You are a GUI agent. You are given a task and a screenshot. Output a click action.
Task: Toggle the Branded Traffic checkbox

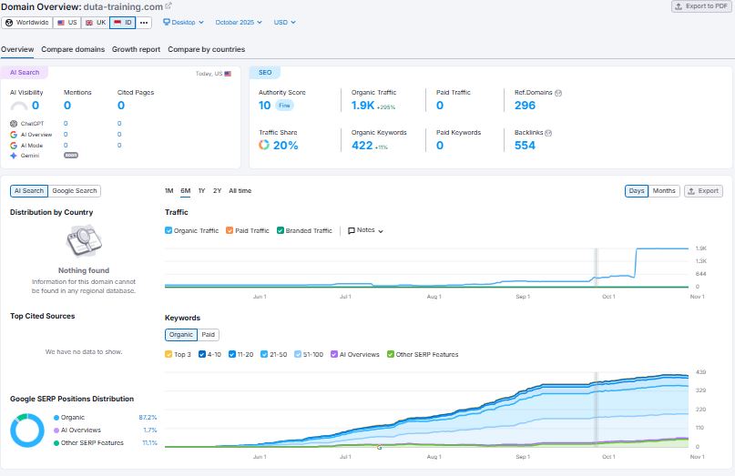pyautogui.click(x=281, y=231)
